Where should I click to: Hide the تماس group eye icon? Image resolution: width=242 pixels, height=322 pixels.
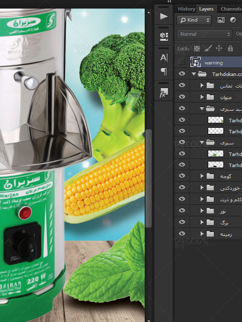coord(182,85)
